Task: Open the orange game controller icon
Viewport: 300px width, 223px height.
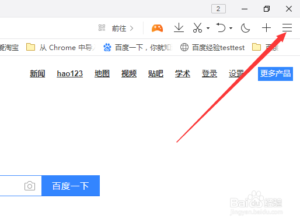Action: click(x=157, y=28)
